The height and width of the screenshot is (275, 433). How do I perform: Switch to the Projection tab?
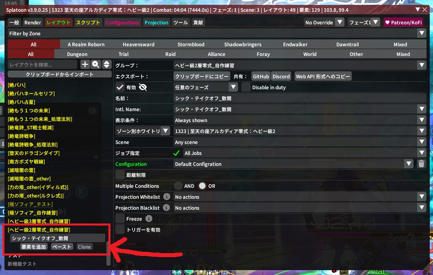[x=156, y=23]
